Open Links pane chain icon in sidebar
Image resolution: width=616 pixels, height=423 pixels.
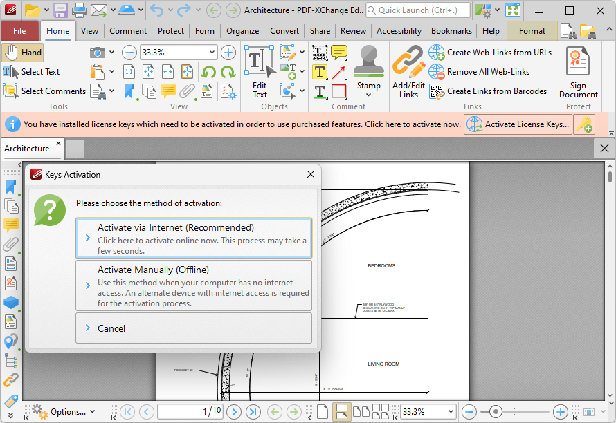pyautogui.click(x=11, y=380)
